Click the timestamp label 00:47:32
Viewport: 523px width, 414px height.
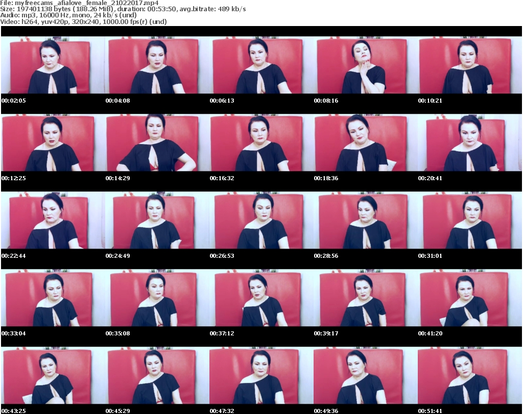(x=222, y=411)
